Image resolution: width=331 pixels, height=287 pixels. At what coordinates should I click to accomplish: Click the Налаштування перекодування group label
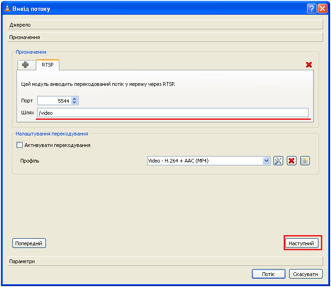point(51,134)
